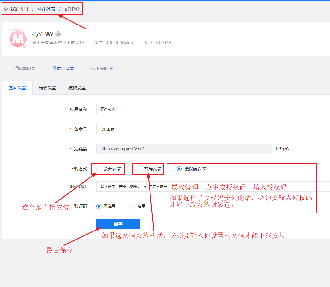Enable the 验证码 option with 启用
This screenshot has height=287, width=330.
tap(133, 206)
